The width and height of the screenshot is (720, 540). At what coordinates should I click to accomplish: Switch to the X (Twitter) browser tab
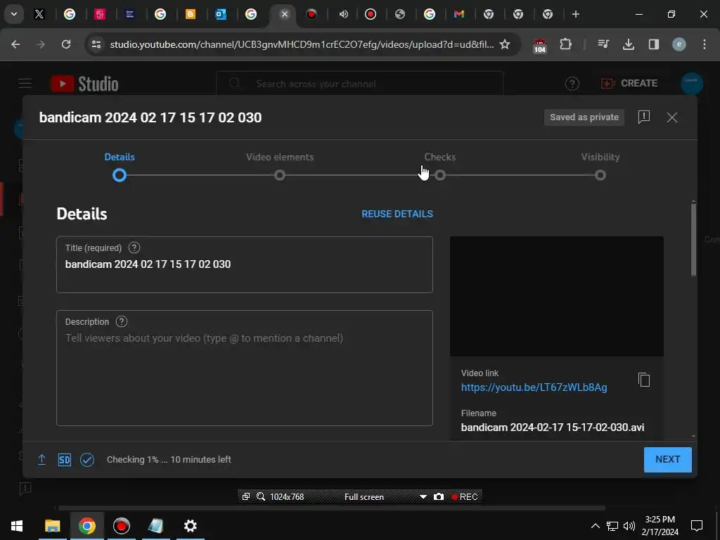pos(39,14)
